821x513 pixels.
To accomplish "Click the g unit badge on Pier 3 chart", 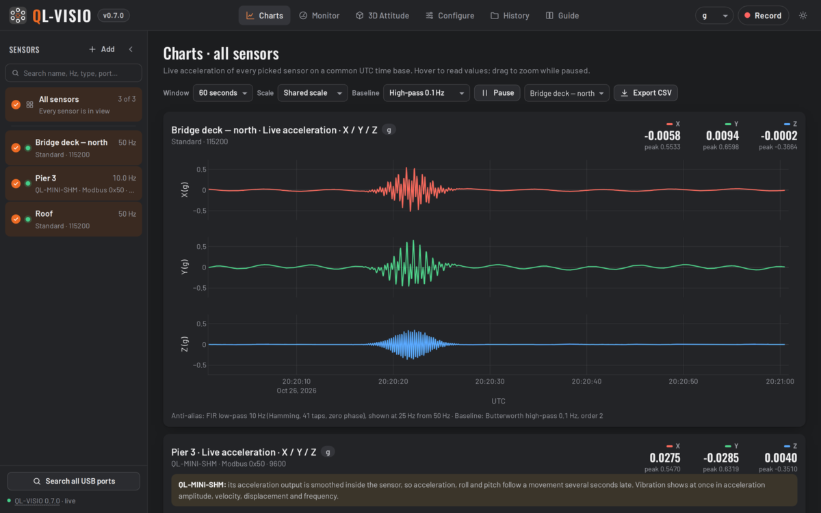I will [x=328, y=452].
